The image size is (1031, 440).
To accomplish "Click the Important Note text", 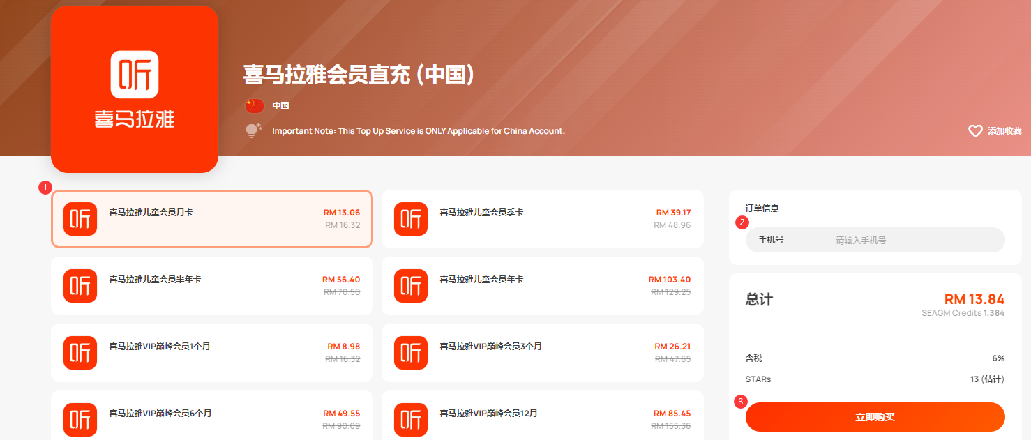I will pyautogui.click(x=419, y=131).
